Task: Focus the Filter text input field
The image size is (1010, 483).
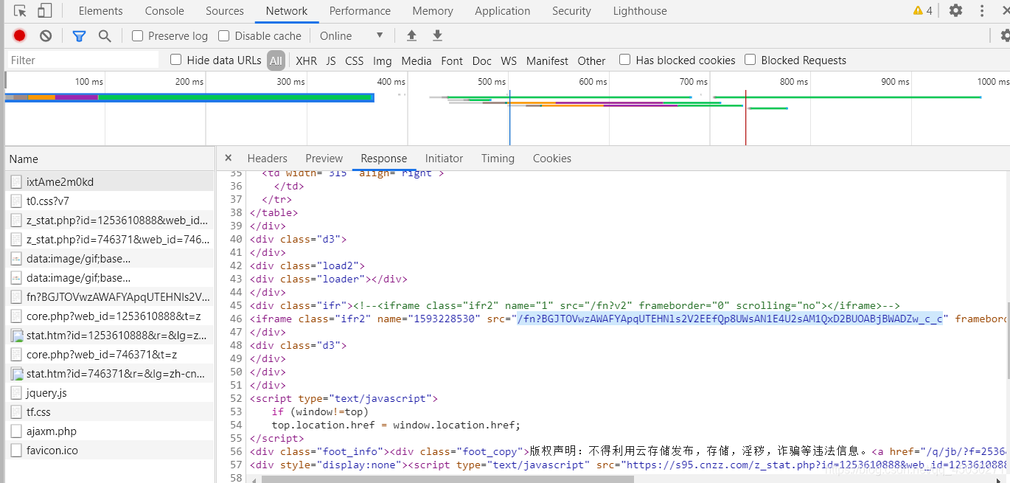Action: click(x=83, y=60)
